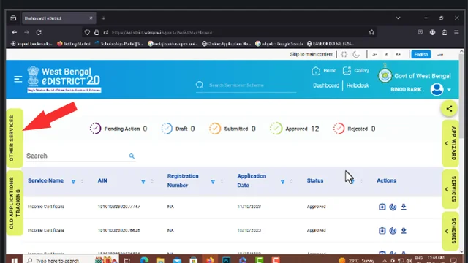Click the browser Reload button
The width and height of the screenshot is (468, 263).
point(39,32)
